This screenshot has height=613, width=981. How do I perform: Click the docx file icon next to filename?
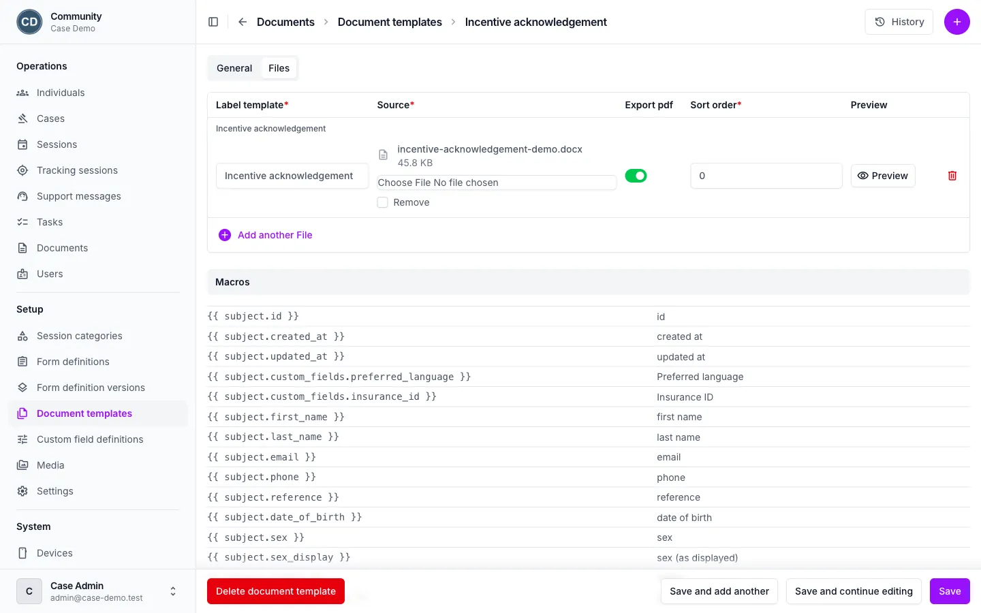(383, 155)
